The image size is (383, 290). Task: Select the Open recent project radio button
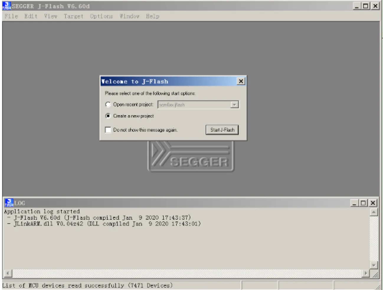[x=108, y=105]
